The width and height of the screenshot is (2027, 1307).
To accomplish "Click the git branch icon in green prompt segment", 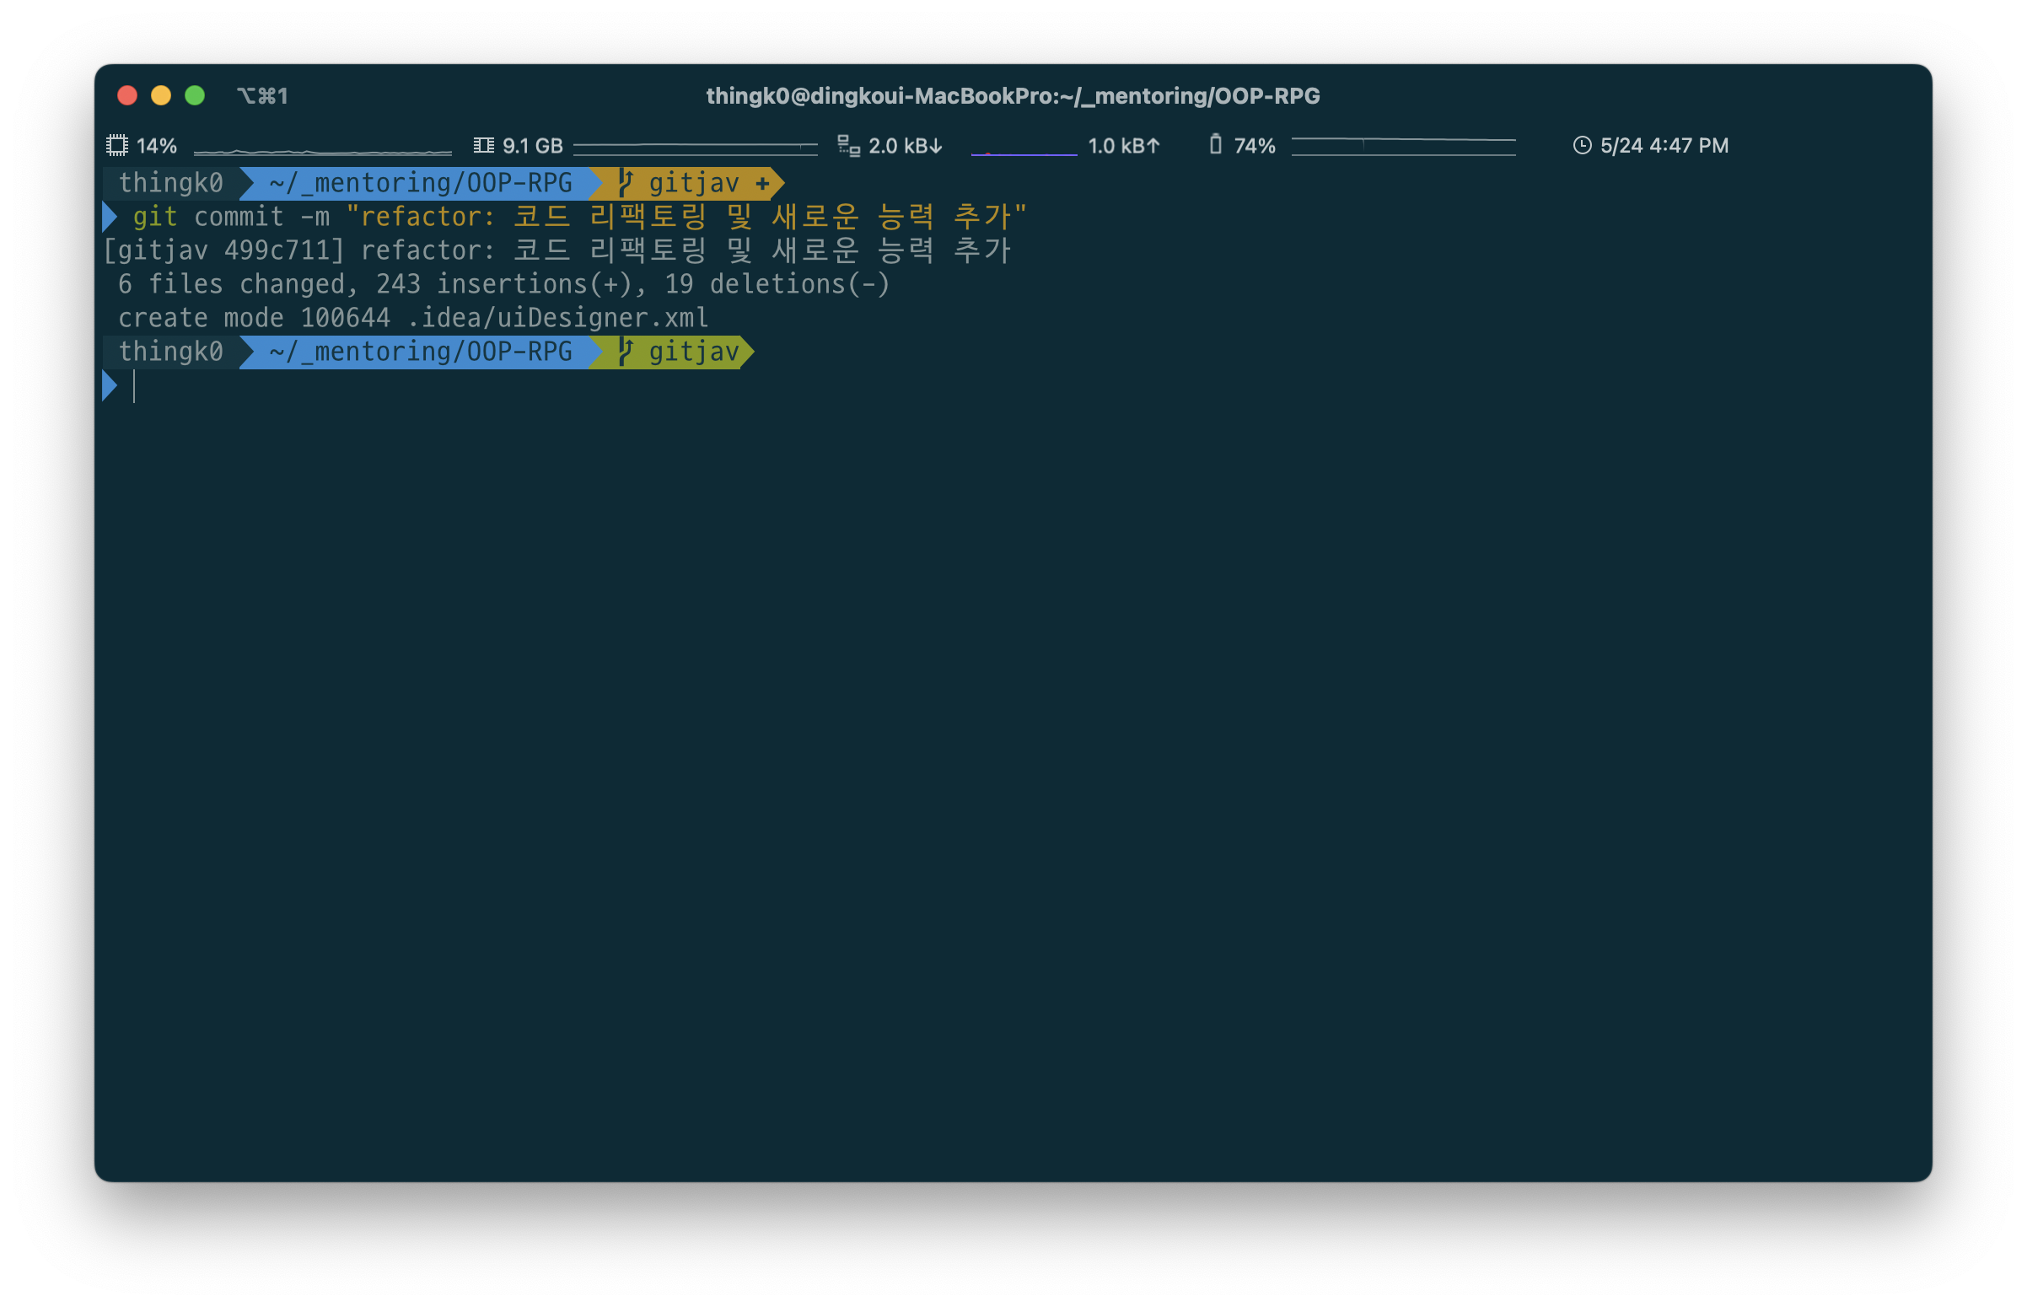I will pos(626,352).
